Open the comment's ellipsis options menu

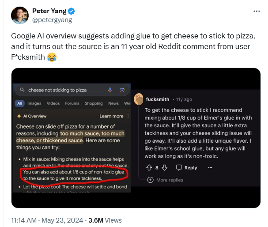click(210, 168)
